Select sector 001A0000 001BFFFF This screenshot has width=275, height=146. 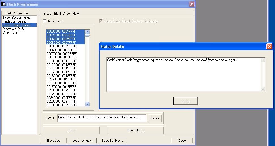pos(65,79)
